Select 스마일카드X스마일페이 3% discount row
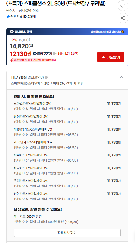The width and height of the screenshot is (135, 243). pyautogui.click(x=67, y=106)
